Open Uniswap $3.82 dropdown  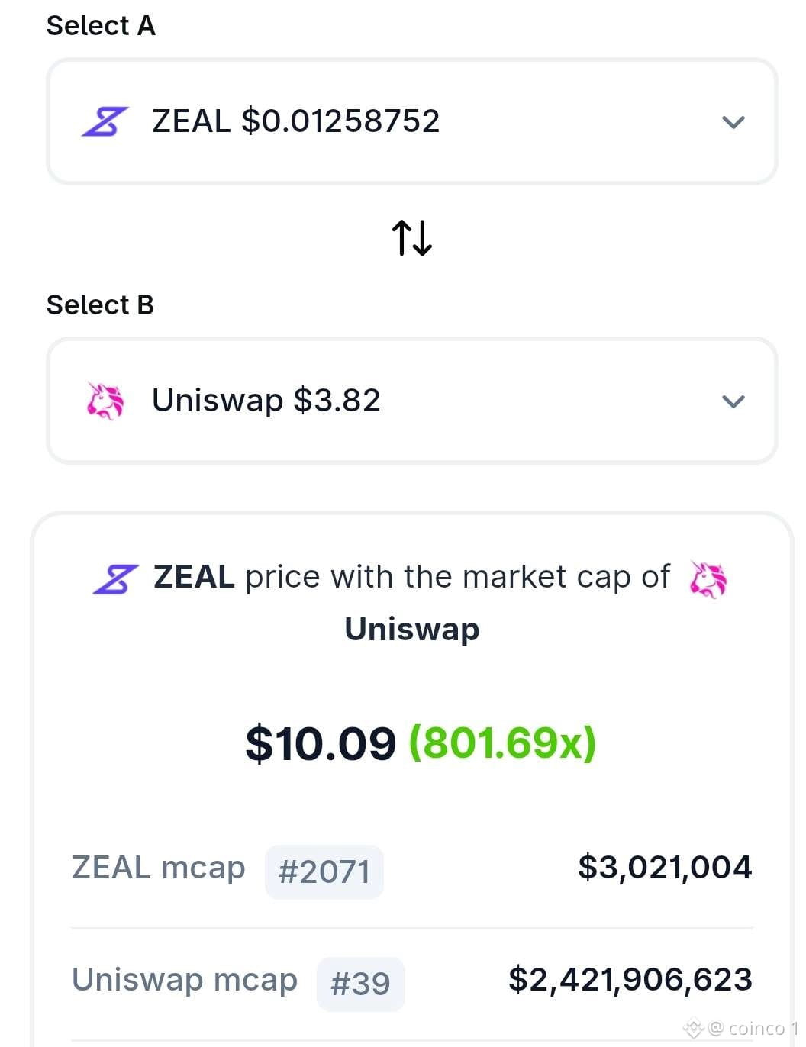pyautogui.click(x=412, y=401)
